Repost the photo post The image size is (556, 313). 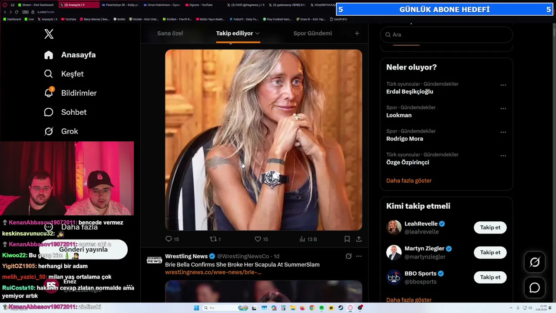pos(215,239)
